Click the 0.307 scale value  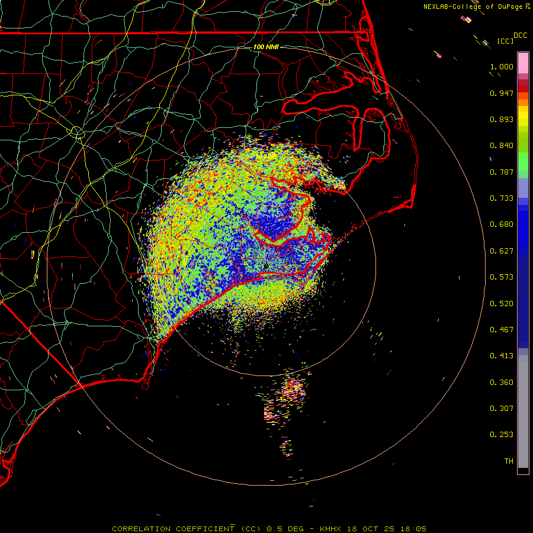tap(502, 409)
